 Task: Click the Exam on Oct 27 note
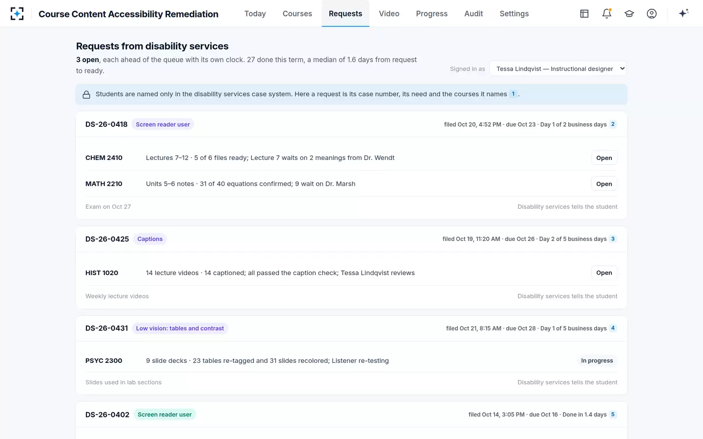pos(108,207)
